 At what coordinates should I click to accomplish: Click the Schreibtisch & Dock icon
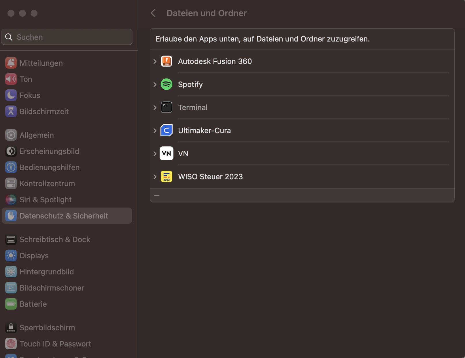tap(11, 239)
